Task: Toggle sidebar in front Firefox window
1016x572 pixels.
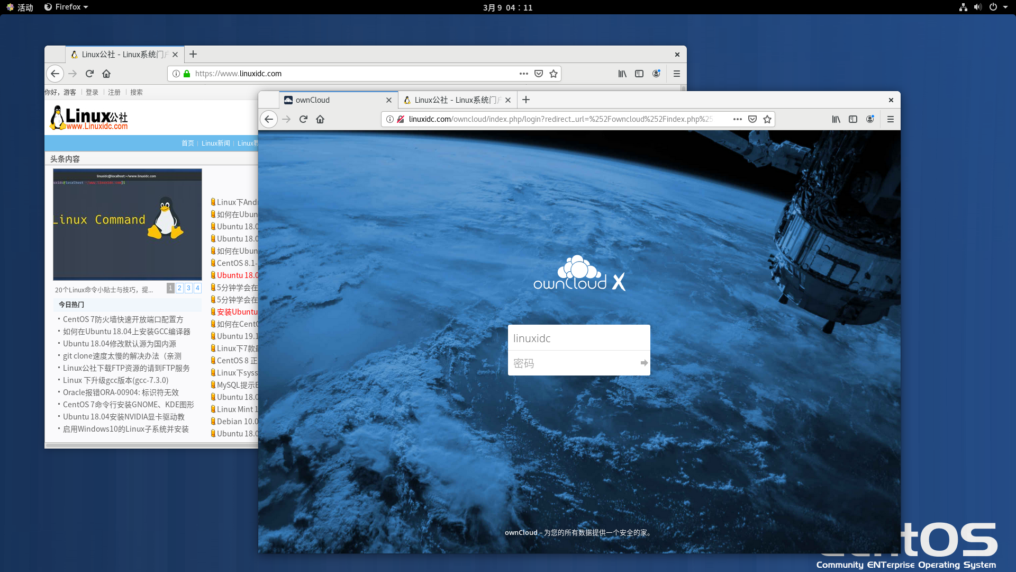Action: click(853, 119)
